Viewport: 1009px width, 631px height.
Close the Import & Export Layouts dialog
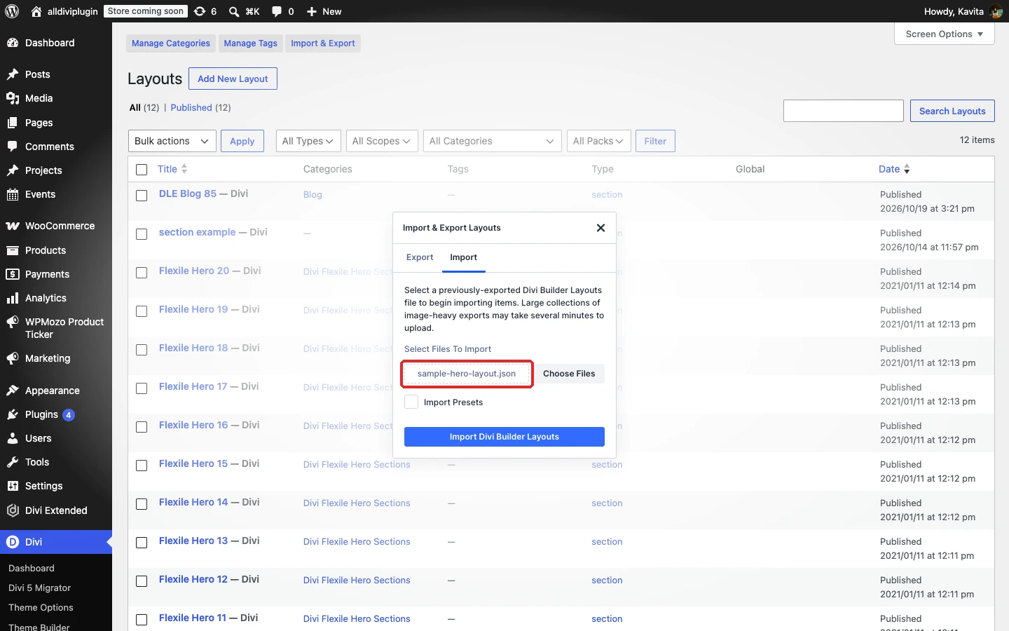click(600, 228)
